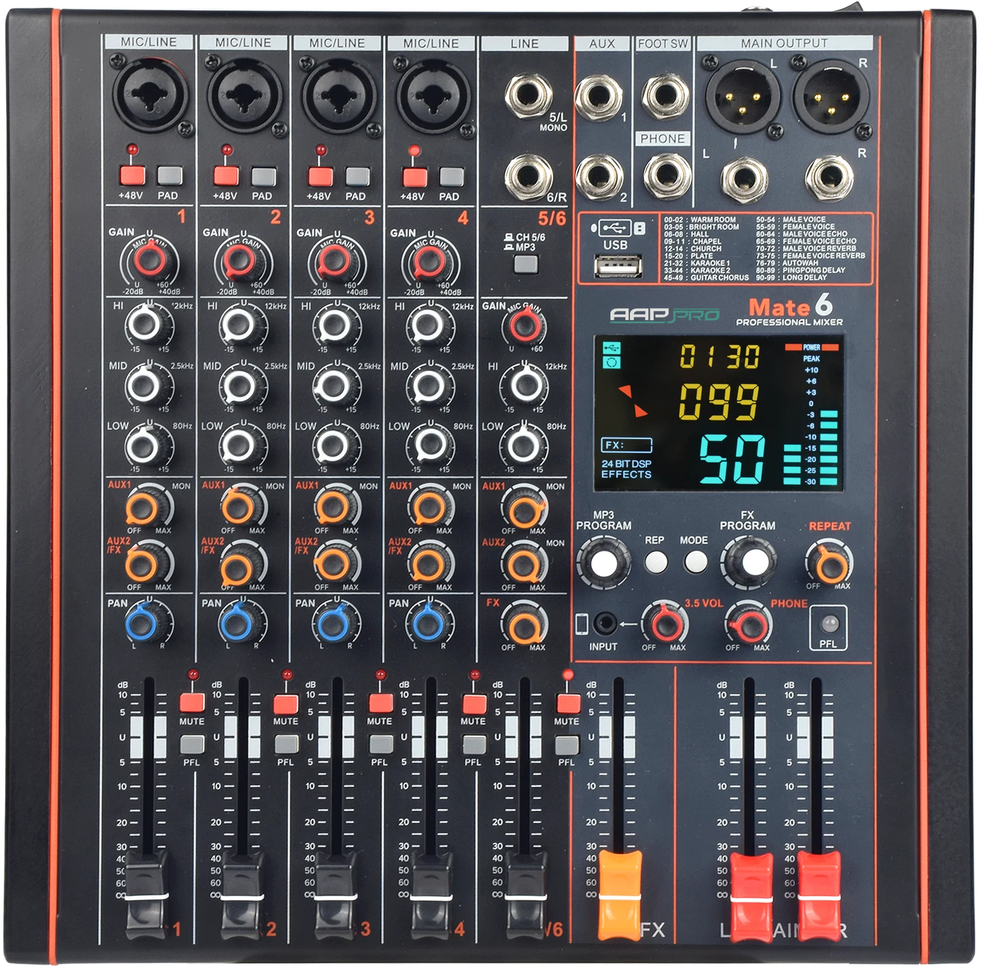
Task: Select the USB port under the USB symbol
Action: coord(617,266)
